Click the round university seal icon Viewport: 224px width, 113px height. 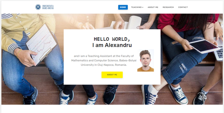pos(38,7)
